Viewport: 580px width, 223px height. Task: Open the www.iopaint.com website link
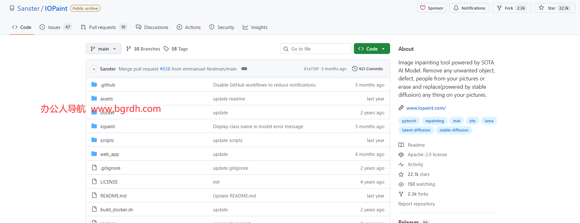tap(426, 108)
